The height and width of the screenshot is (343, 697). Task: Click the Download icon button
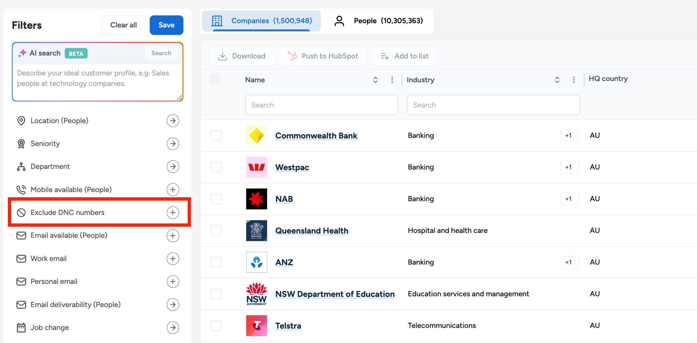(222, 56)
